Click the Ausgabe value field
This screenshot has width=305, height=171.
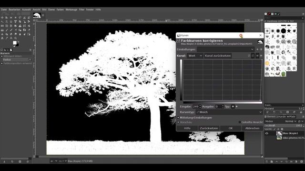218,106
